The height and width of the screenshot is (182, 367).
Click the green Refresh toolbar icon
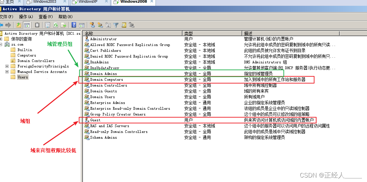coord(56,25)
